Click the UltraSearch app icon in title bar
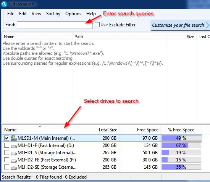The image size is (210, 182). pos(4,4)
